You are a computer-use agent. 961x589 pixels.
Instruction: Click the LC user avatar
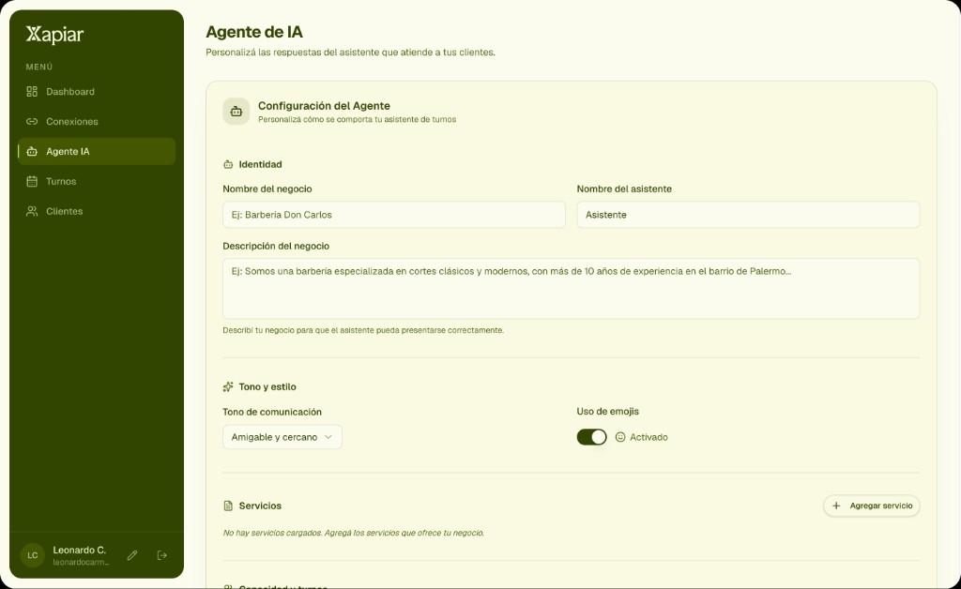click(x=33, y=555)
